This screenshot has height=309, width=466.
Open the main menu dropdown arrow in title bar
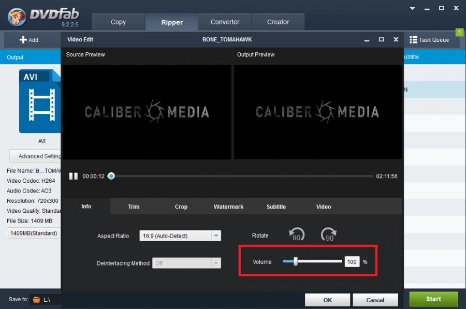[413, 8]
